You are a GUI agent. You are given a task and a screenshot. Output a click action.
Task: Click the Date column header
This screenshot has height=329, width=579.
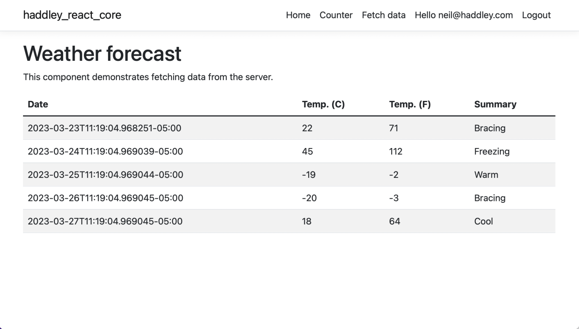coord(38,104)
